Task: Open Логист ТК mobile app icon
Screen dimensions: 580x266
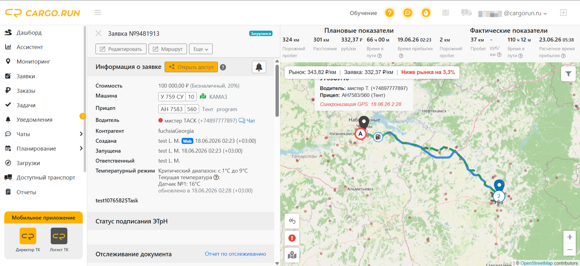Action: pos(59,236)
